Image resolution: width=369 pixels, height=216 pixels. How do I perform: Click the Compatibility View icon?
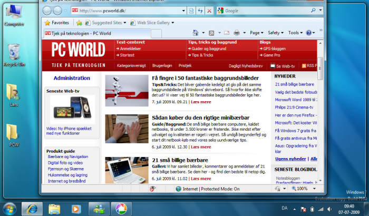(191, 11)
